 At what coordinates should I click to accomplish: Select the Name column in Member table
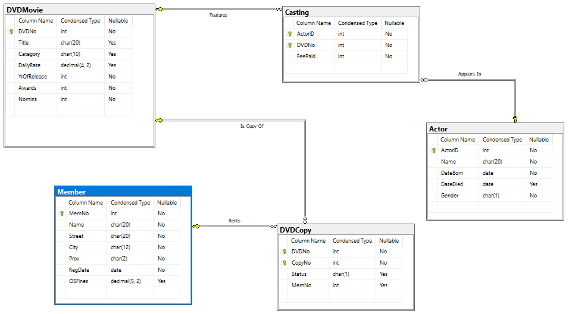pyautogui.click(x=118, y=225)
